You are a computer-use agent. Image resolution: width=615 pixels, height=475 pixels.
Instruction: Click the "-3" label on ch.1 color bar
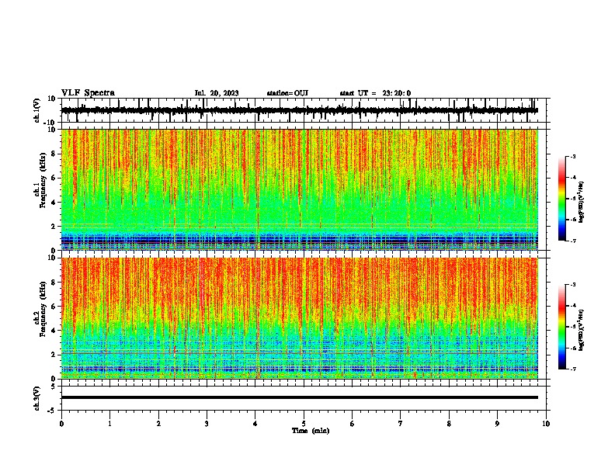(x=573, y=156)
